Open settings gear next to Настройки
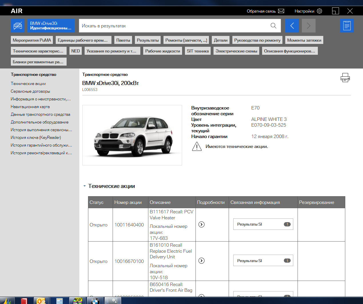 click(x=320, y=11)
